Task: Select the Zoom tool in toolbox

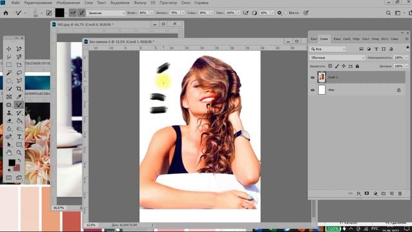Action: tap(19, 153)
